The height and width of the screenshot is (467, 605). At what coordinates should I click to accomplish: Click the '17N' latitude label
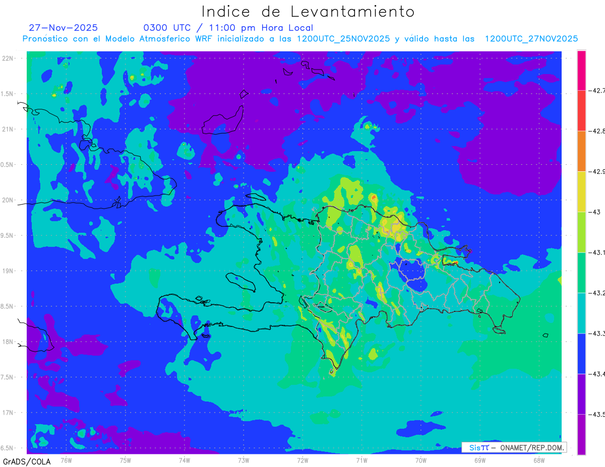[x=8, y=413]
